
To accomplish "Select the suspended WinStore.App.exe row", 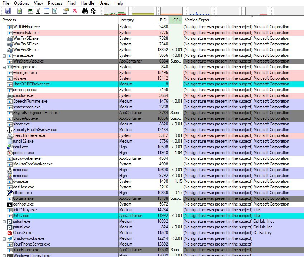I will (x=152, y=61).
